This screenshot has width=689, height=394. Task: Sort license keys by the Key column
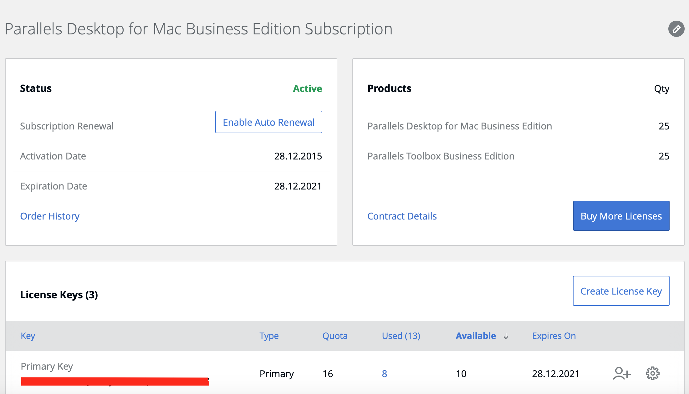(28, 336)
